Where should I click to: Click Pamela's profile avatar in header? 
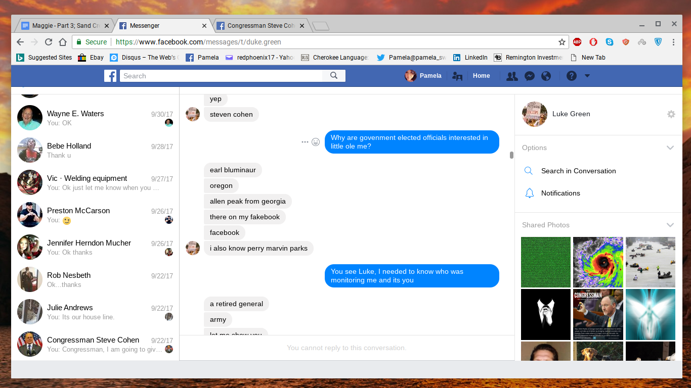pos(410,76)
